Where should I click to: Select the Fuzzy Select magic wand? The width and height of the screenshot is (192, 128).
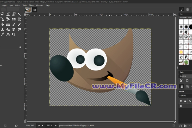(19, 14)
